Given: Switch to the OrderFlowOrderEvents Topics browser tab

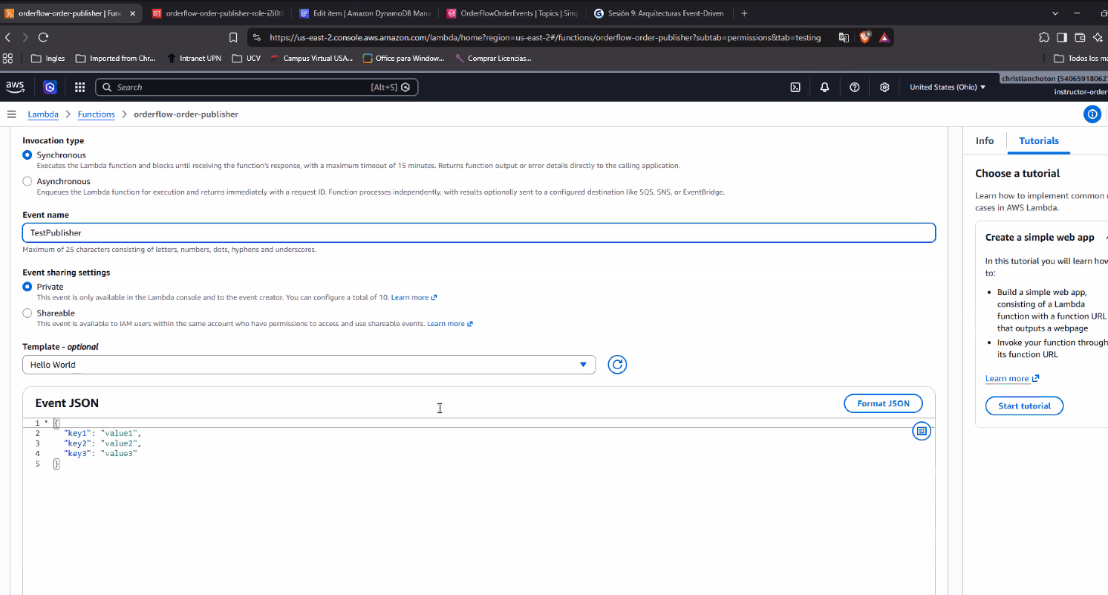Looking at the screenshot, I should (x=512, y=13).
